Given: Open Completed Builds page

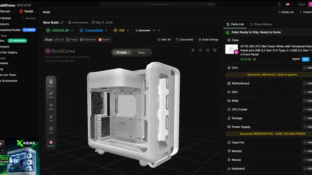Looking at the screenshot, I should coord(11,30).
